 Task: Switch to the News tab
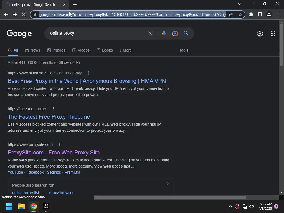32,50
